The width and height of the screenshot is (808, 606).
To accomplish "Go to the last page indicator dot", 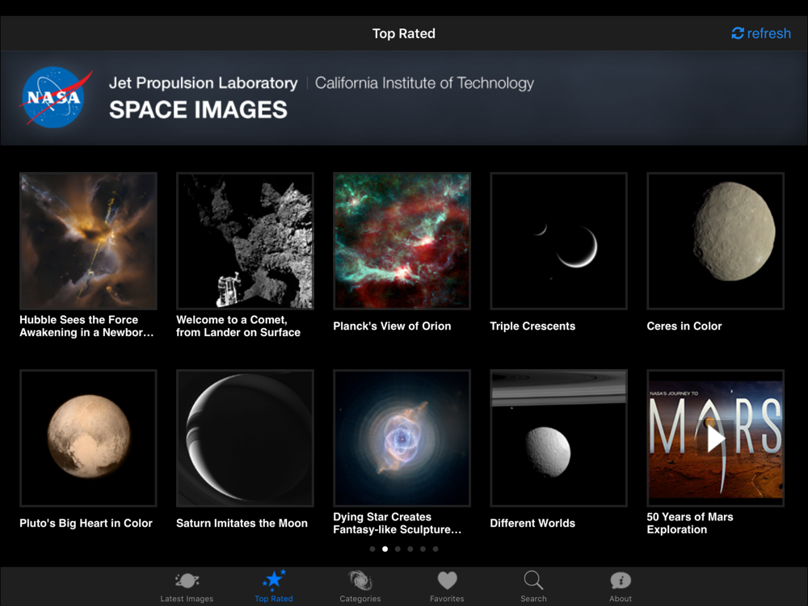I will coord(436,549).
